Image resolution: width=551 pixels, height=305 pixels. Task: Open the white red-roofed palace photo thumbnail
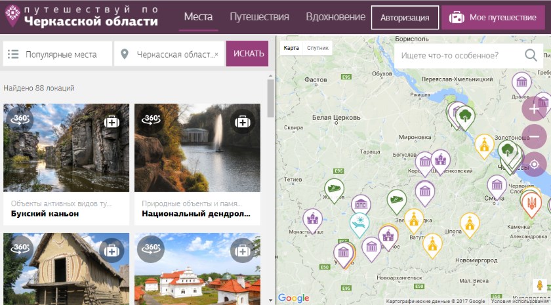(197, 269)
